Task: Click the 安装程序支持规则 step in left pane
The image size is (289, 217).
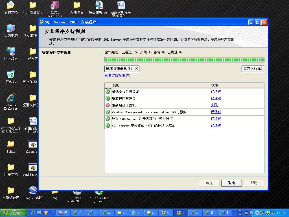Action: (56, 53)
